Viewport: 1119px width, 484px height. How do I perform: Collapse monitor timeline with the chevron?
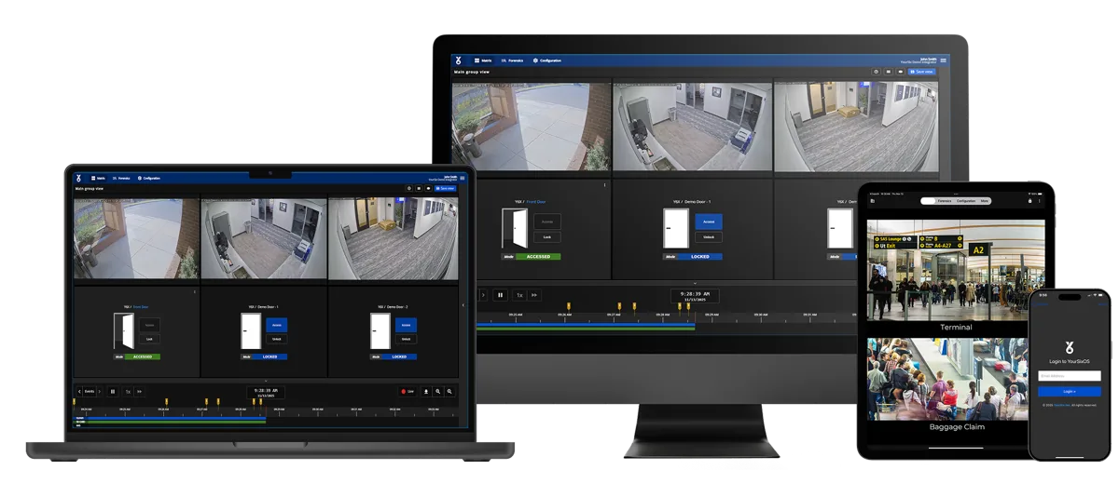[695, 282]
